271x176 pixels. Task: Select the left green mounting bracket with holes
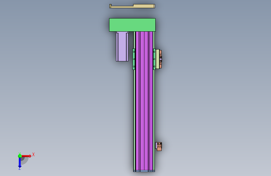134,59
